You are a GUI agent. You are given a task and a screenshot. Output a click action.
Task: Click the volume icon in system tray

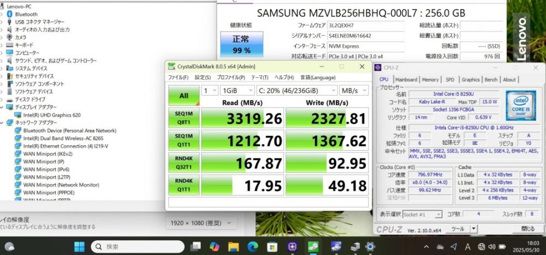pyautogui.click(x=492, y=247)
